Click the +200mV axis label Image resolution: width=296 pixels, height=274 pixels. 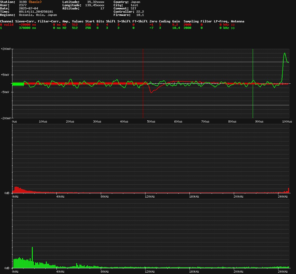click(6, 49)
